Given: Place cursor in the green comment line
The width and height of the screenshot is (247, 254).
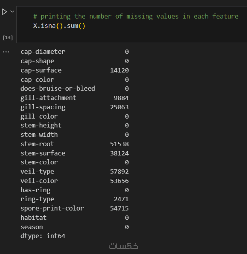Looking at the screenshot, I should coord(136,16).
